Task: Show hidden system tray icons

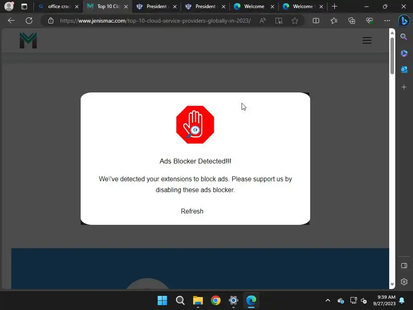Action: point(328,300)
